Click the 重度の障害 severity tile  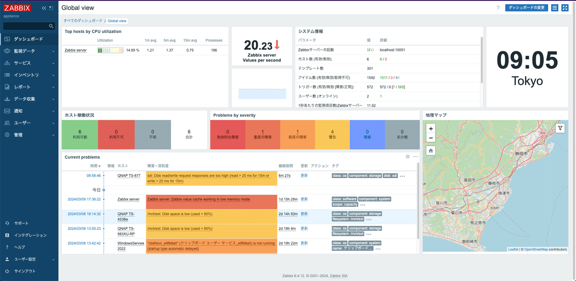pos(263,134)
